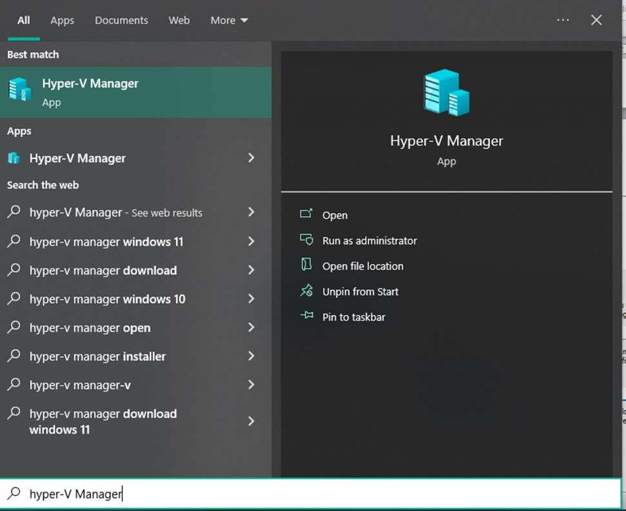Click the search text input box
The image size is (626, 511).
(x=310, y=494)
